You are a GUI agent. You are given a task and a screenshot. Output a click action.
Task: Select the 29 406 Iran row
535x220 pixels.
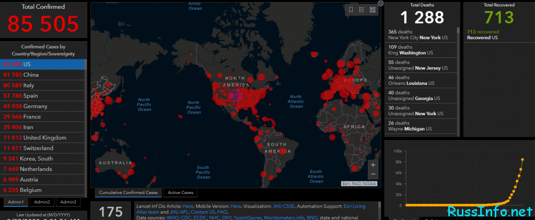(x=42, y=127)
